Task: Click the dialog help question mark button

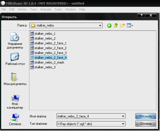Action: pyautogui.click(x=141, y=15)
